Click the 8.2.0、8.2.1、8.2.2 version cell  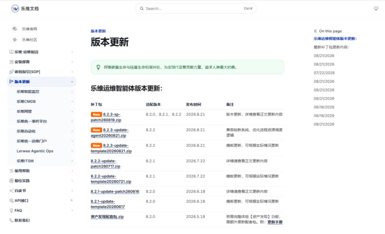(164, 115)
